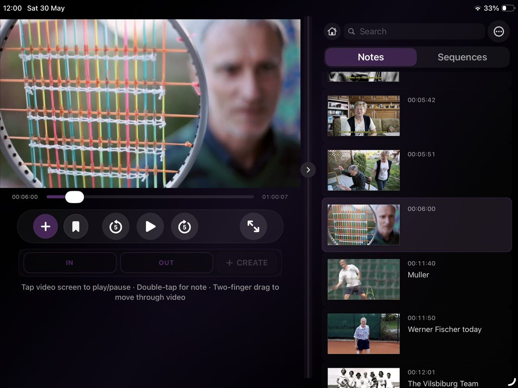
Task: Click the 00:11:40 timestamp text
Action: coord(421,263)
